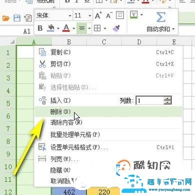Expand the alignment dropdown arrow
195x195 pixels.
89,28
